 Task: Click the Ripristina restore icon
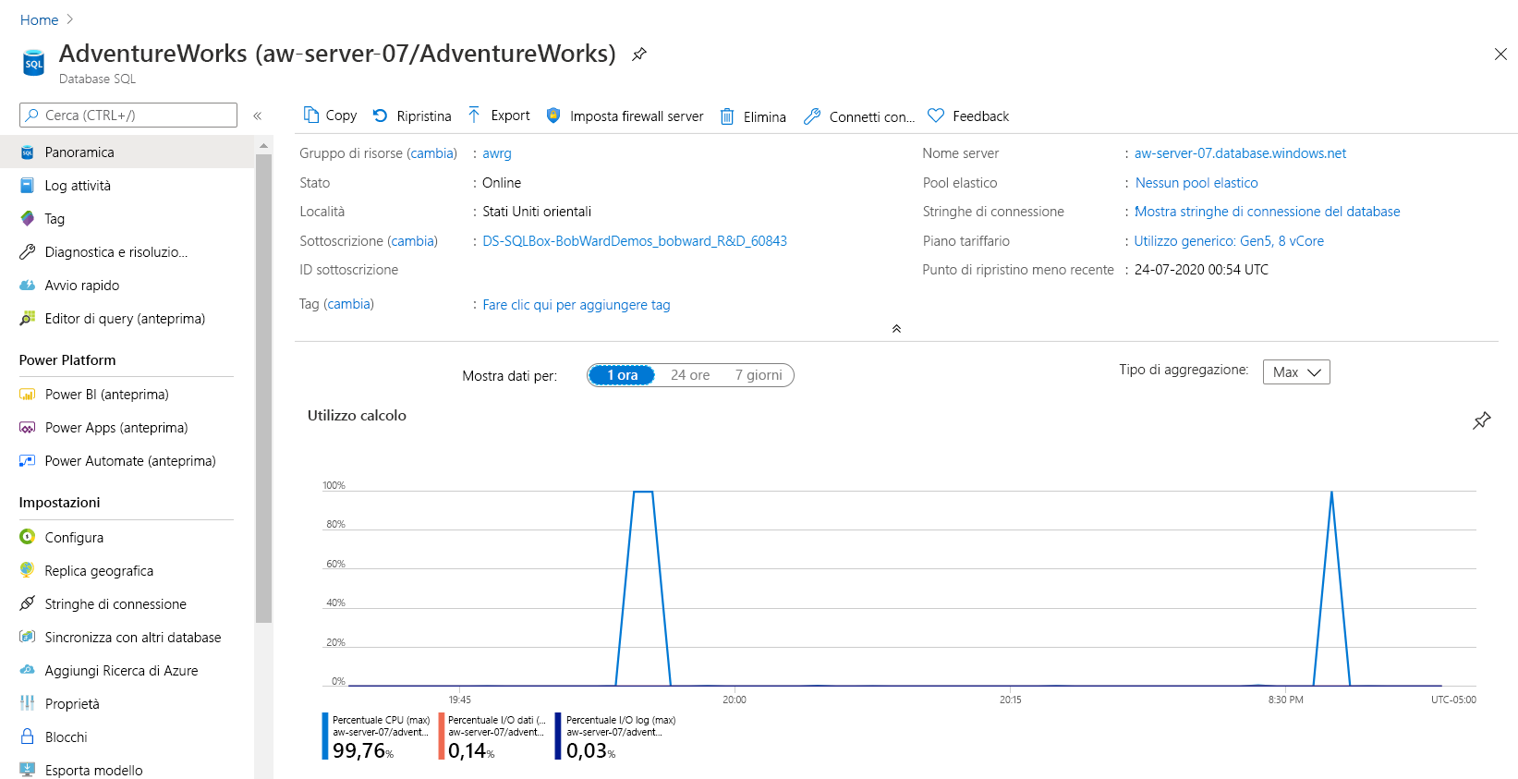click(380, 116)
